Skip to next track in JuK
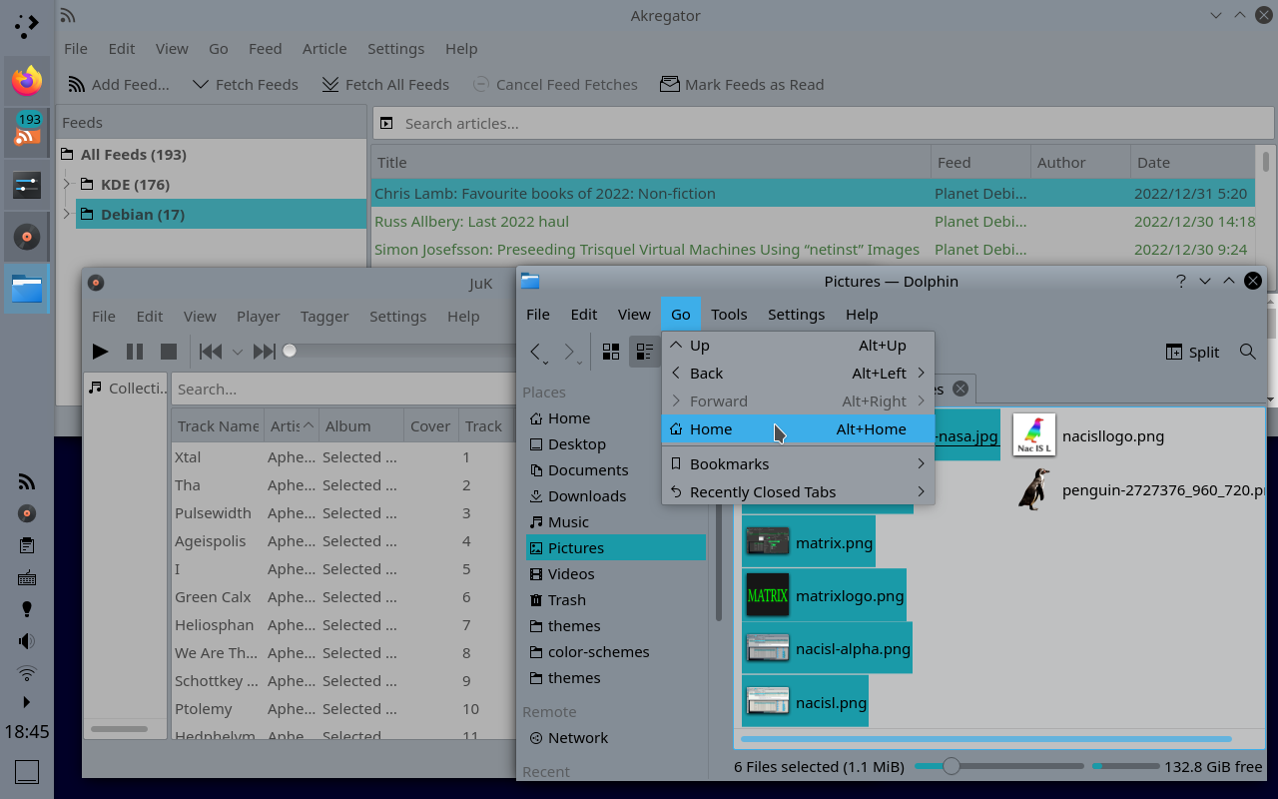The height and width of the screenshot is (799, 1278). tap(264, 352)
